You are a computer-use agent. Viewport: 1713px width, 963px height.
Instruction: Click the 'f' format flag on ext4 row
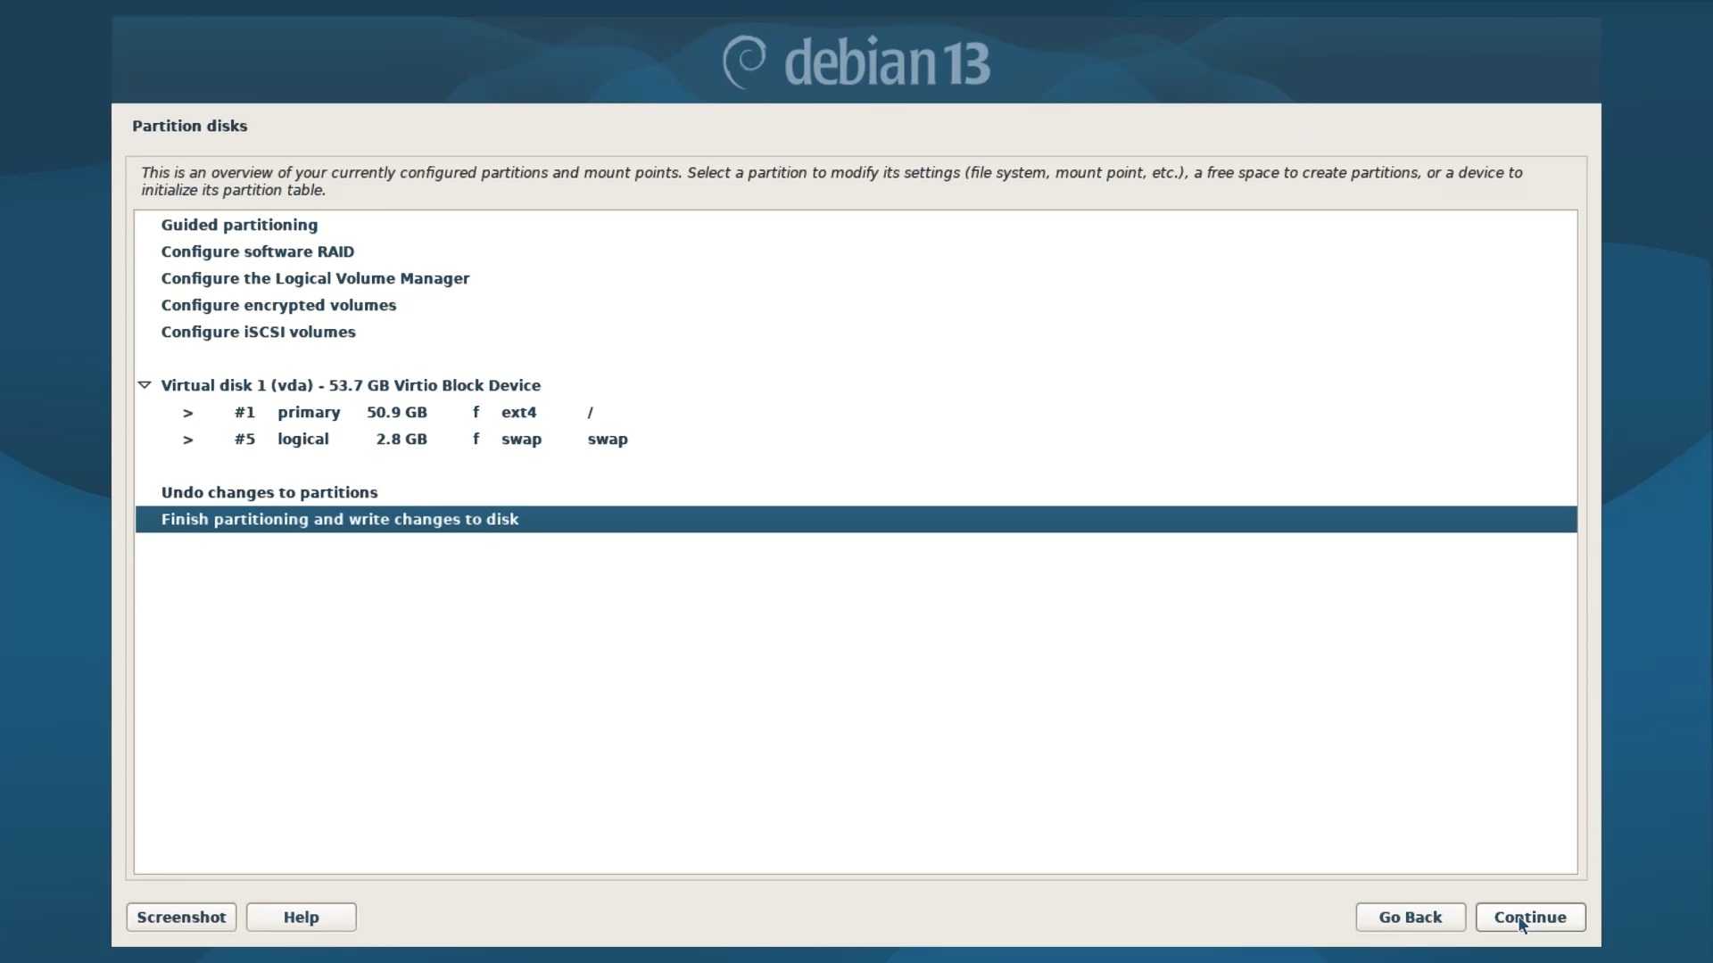[x=476, y=412]
